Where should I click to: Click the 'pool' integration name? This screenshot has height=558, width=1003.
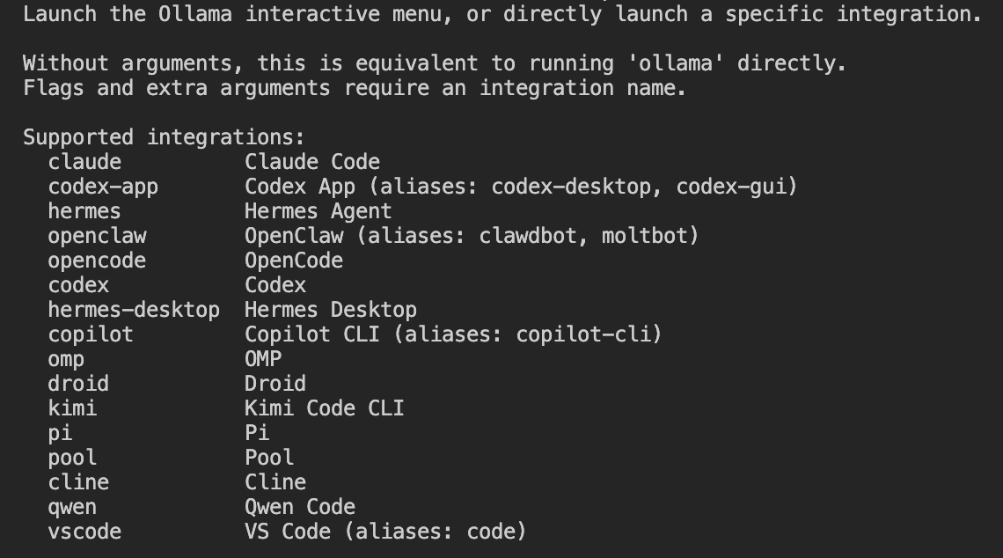[x=72, y=459]
